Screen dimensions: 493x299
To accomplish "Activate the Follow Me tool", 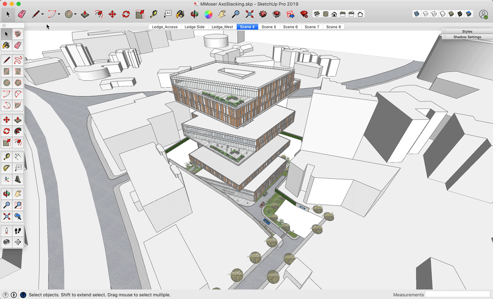I will (x=18, y=131).
